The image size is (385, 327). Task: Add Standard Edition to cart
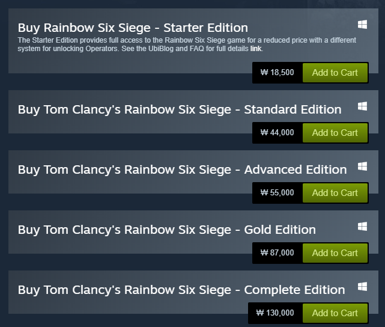click(x=335, y=133)
